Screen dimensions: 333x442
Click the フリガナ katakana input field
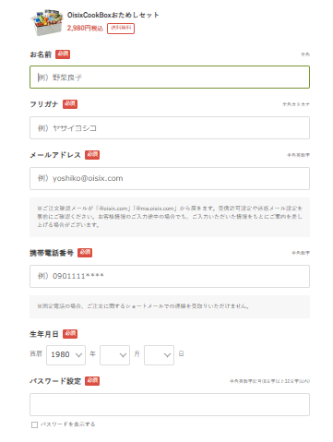coord(170,127)
